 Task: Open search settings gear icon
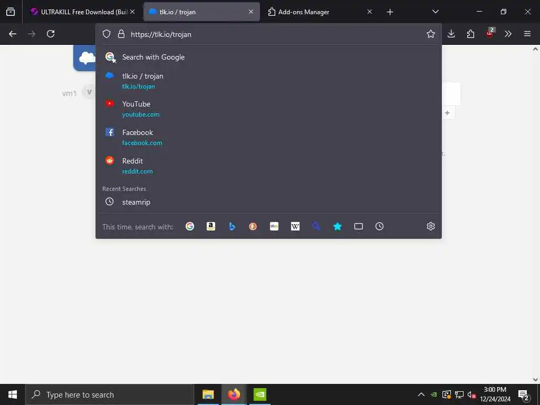[x=430, y=226]
